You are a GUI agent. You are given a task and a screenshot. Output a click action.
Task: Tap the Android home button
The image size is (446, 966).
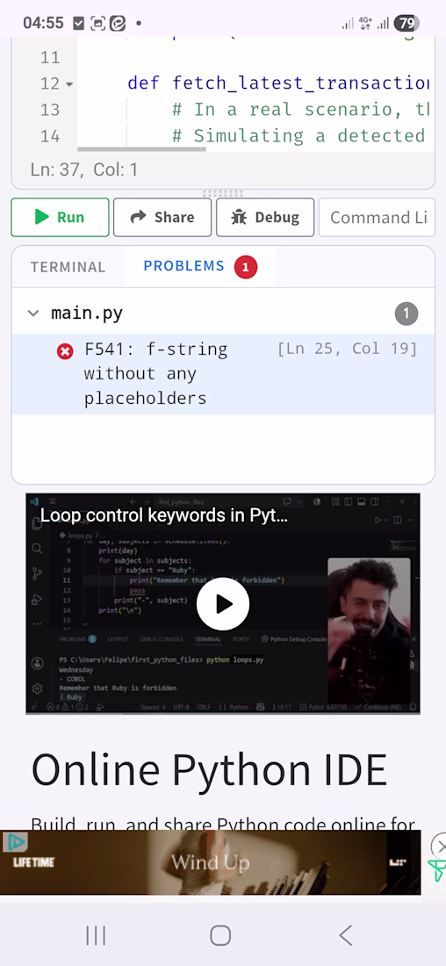(x=220, y=936)
